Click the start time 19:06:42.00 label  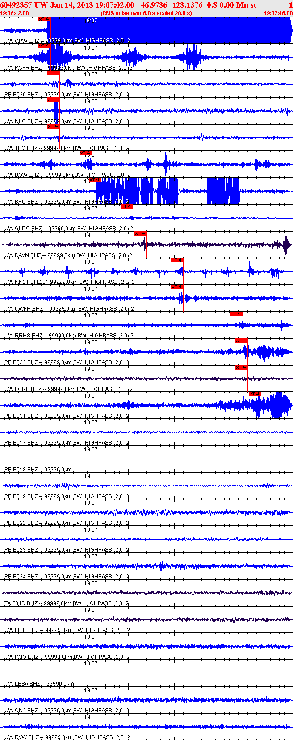pyautogui.click(x=15, y=13)
